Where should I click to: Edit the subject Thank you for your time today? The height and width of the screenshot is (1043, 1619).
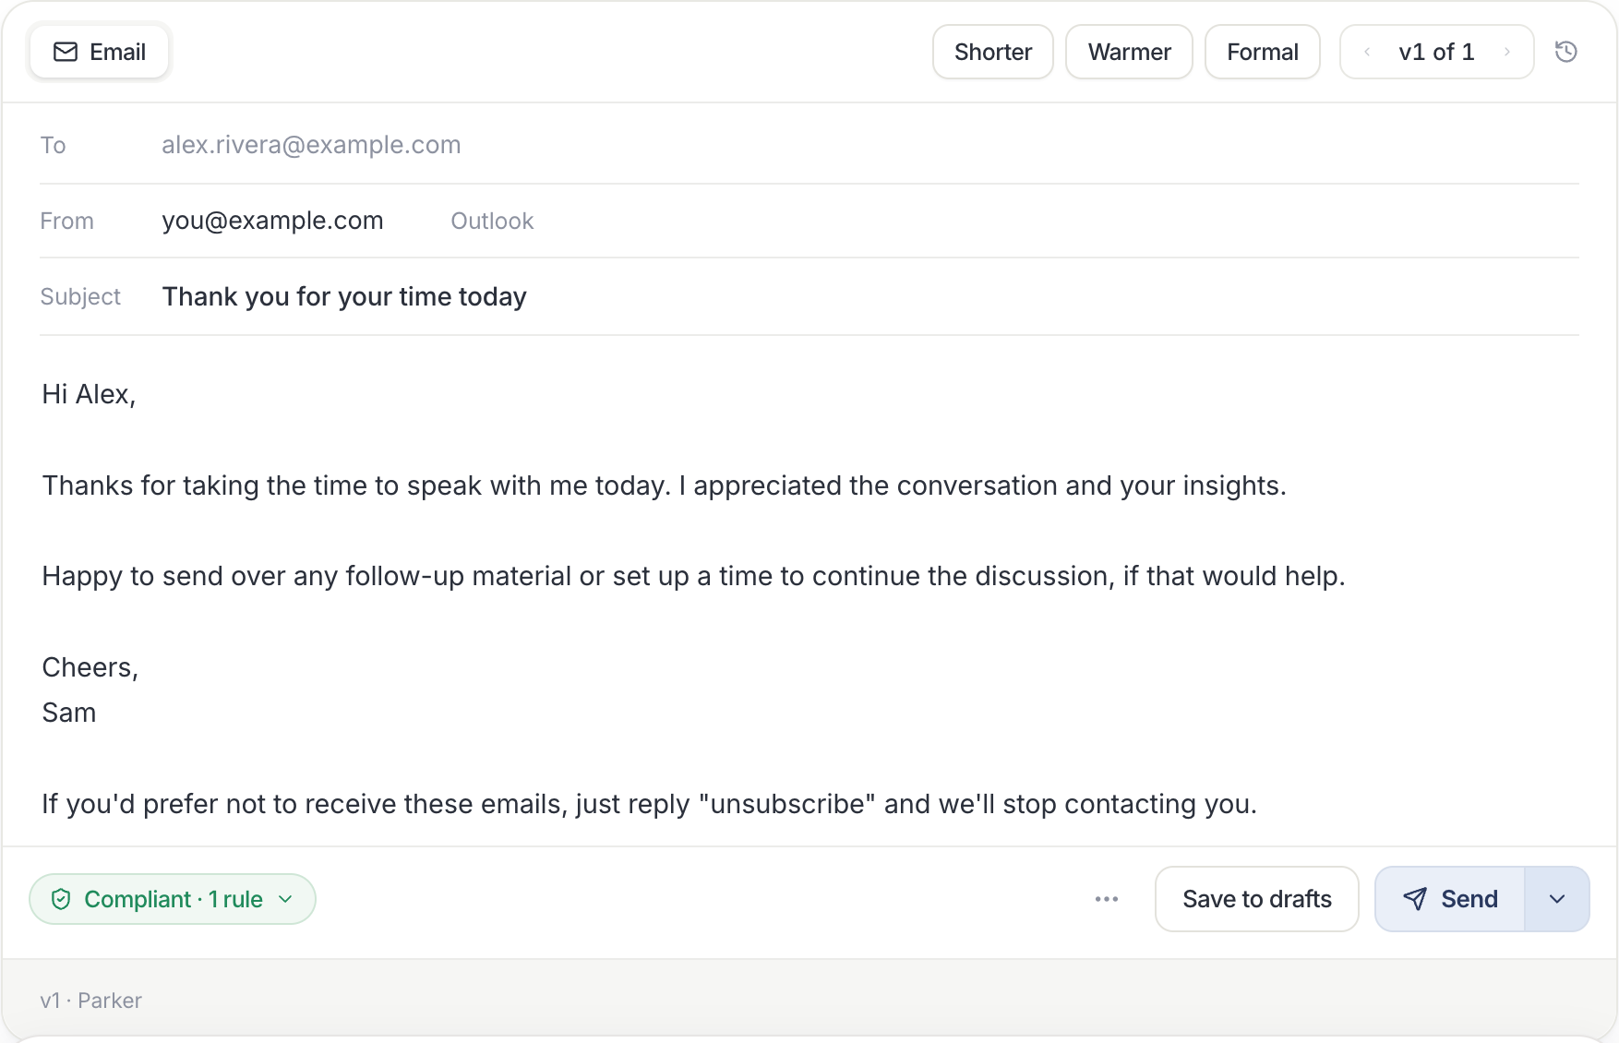[x=344, y=296]
